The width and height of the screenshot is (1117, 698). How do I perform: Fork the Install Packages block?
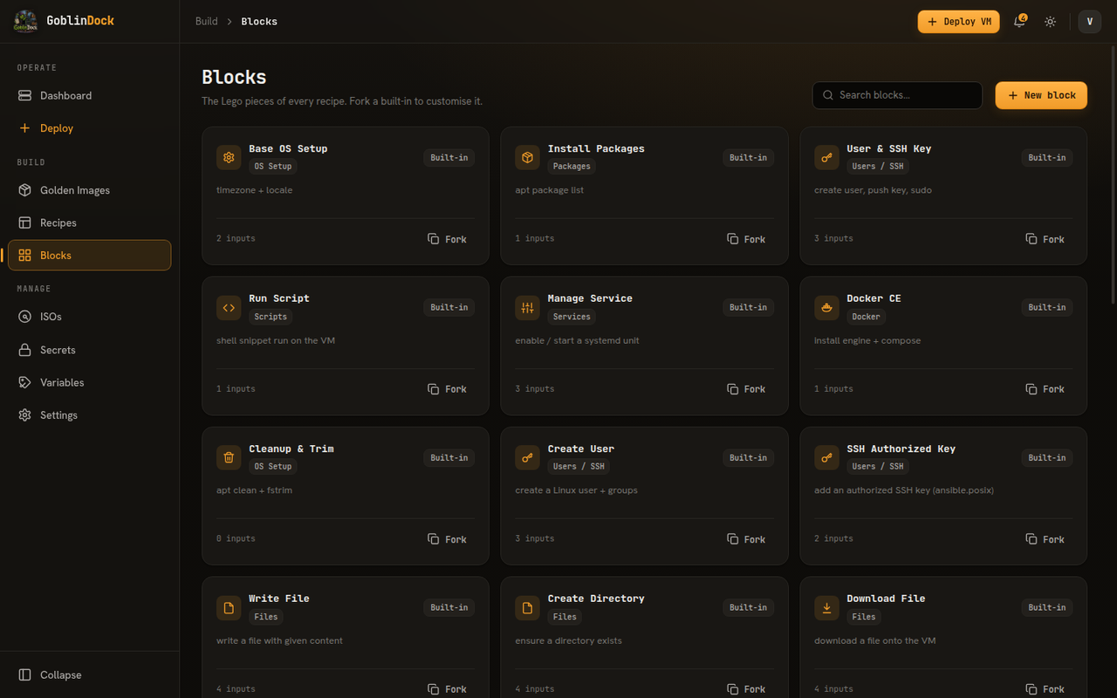click(746, 239)
